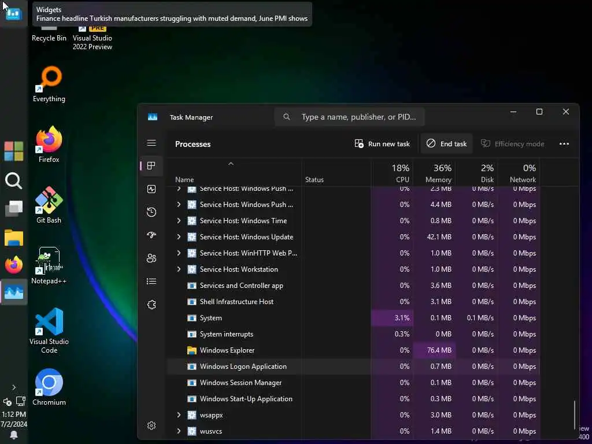The width and height of the screenshot is (592, 444).
Task: Open File Explorer from the taskbar
Action: [x=14, y=238]
